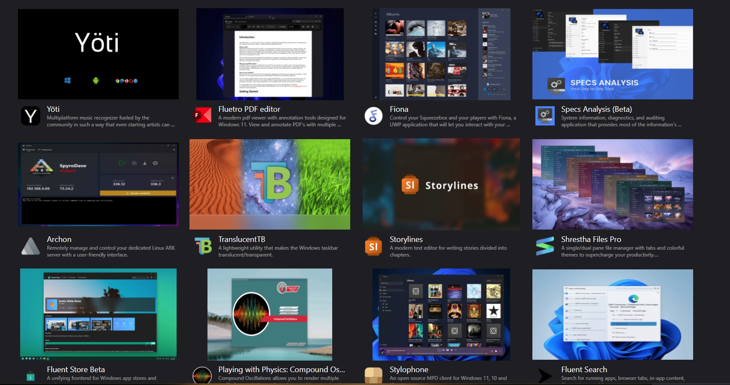Click the 'A modern pdf viewer' description
Screen dimensions: 730x385
pyautogui.click(x=282, y=121)
